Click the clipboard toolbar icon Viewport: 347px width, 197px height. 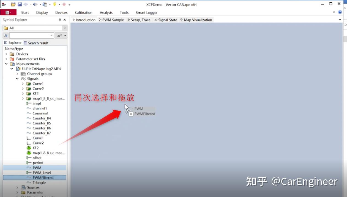point(45,4)
